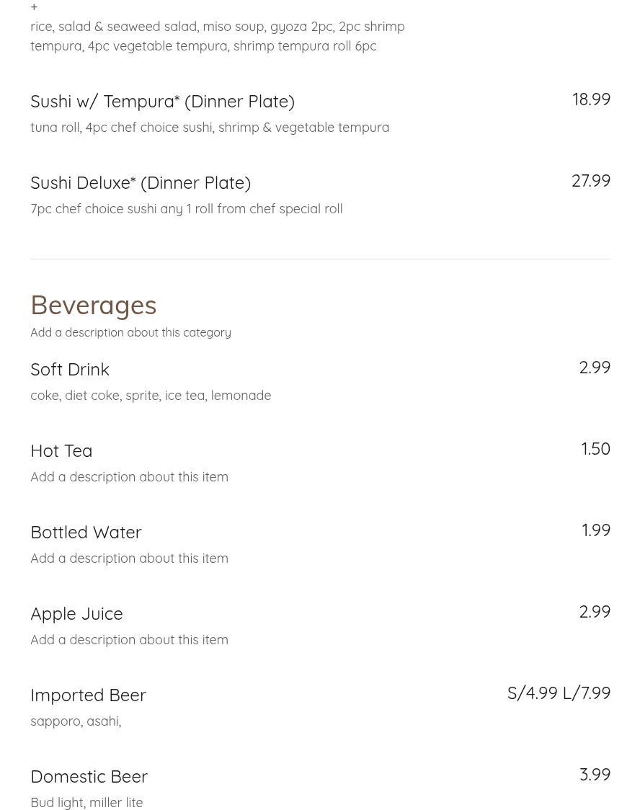Click the Soft Drink item name
627x810 pixels.
click(70, 370)
